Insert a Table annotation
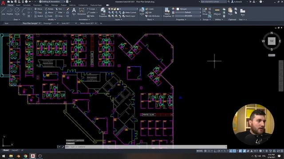This screenshot has width=284, height=159. point(91,16)
